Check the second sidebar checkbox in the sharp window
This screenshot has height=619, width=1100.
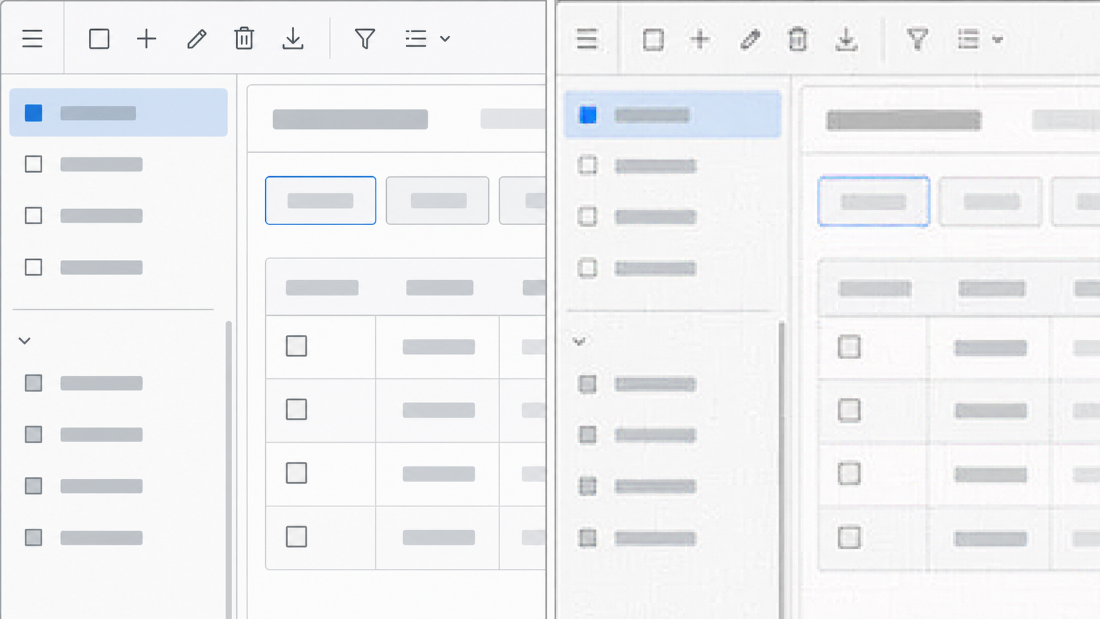point(34,164)
